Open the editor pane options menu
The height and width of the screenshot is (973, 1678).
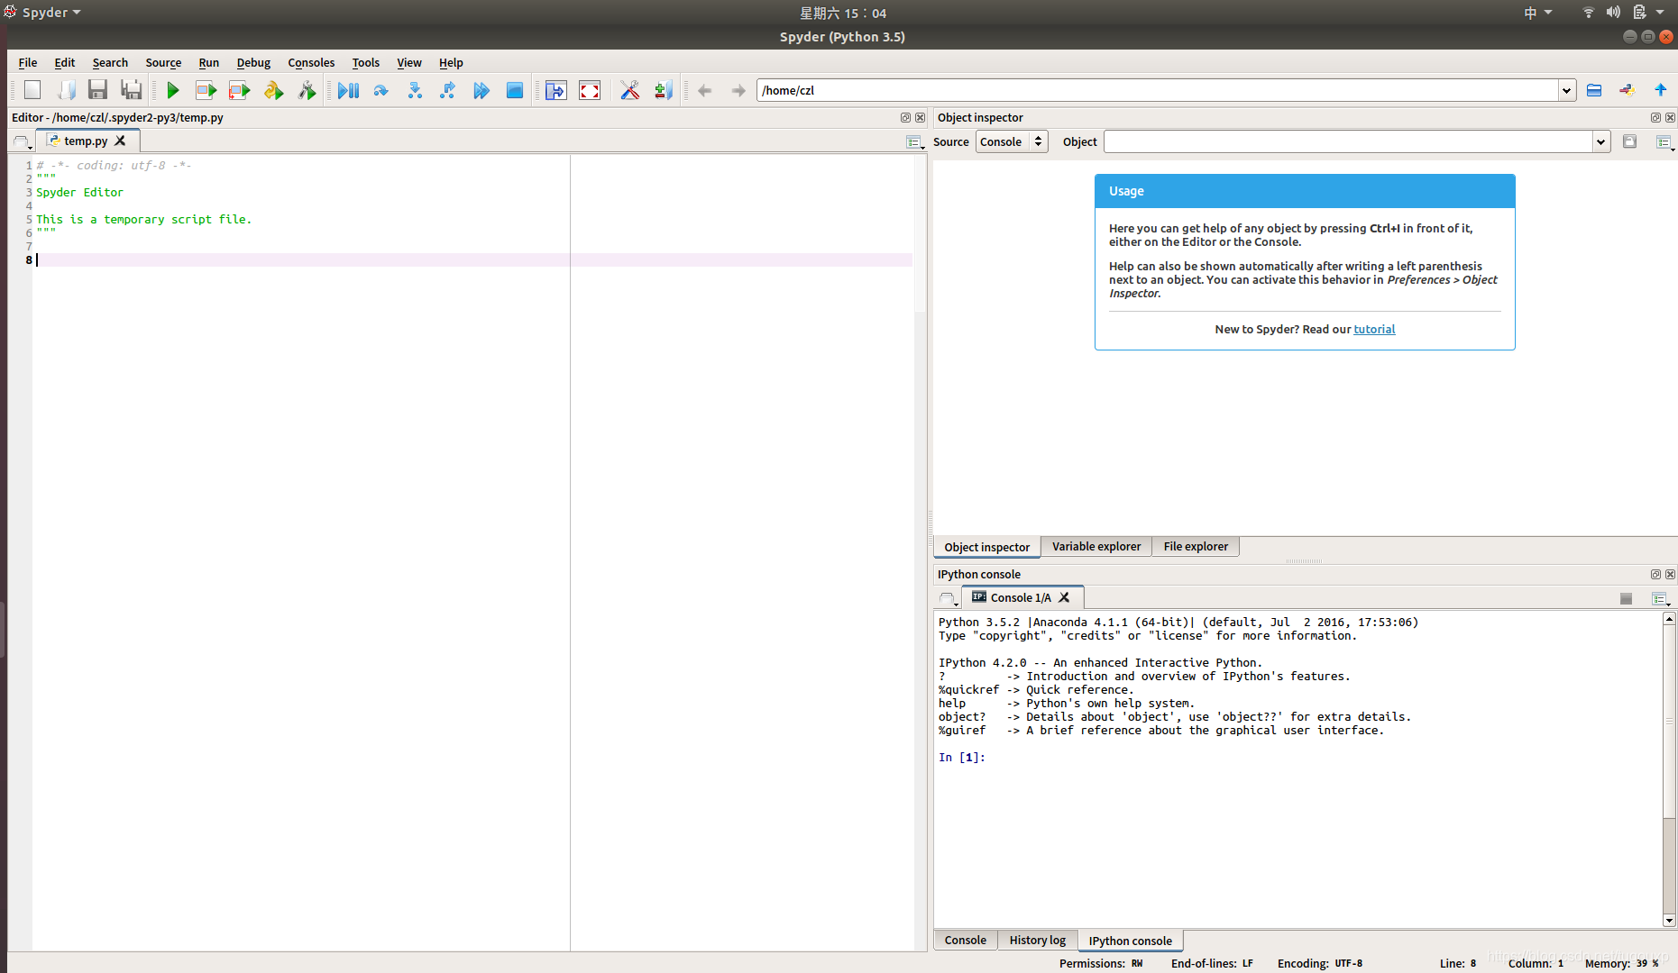[x=914, y=142]
